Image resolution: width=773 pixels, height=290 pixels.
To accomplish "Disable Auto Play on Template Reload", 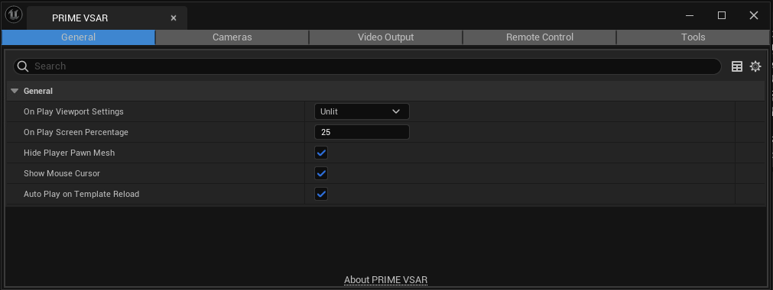I will coord(321,195).
